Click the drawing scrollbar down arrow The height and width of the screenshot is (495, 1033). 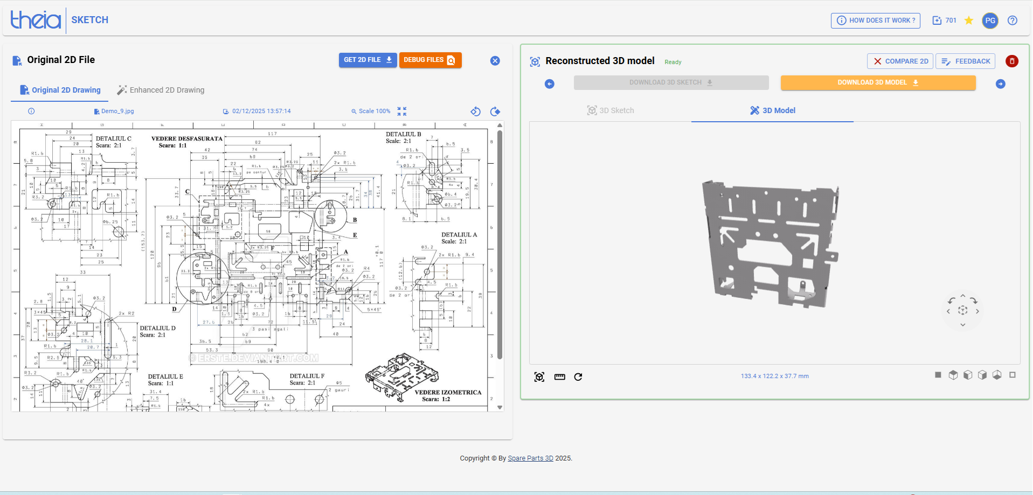click(x=500, y=407)
